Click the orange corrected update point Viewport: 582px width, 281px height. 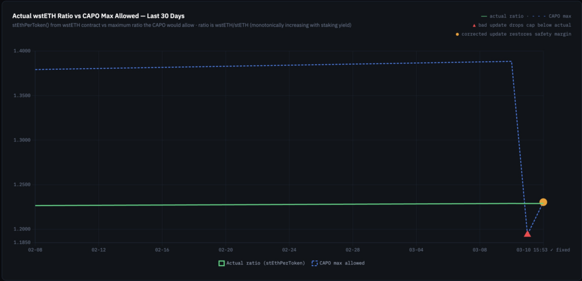543,202
